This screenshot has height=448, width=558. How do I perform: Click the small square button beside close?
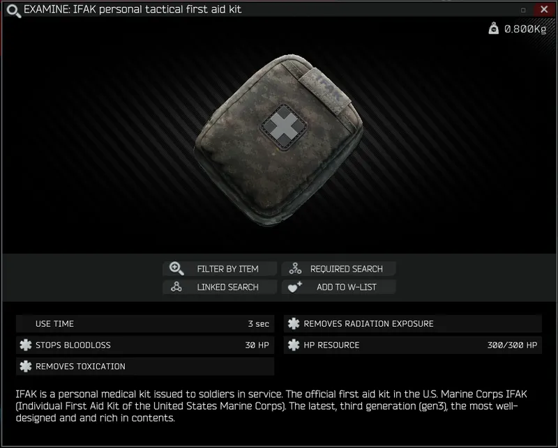pos(523,10)
